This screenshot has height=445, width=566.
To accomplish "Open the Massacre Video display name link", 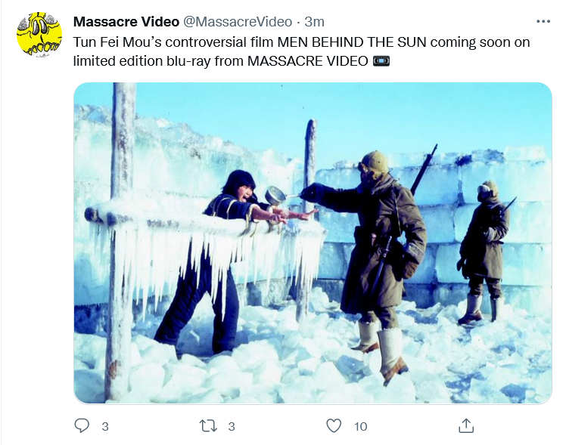I will (x=126, y=22).
